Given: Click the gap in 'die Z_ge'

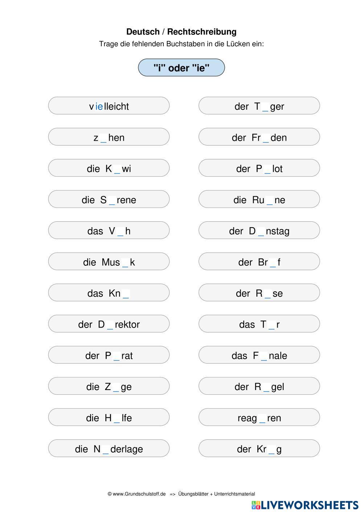Looking at the screenshot, I should tap(116, 387).
